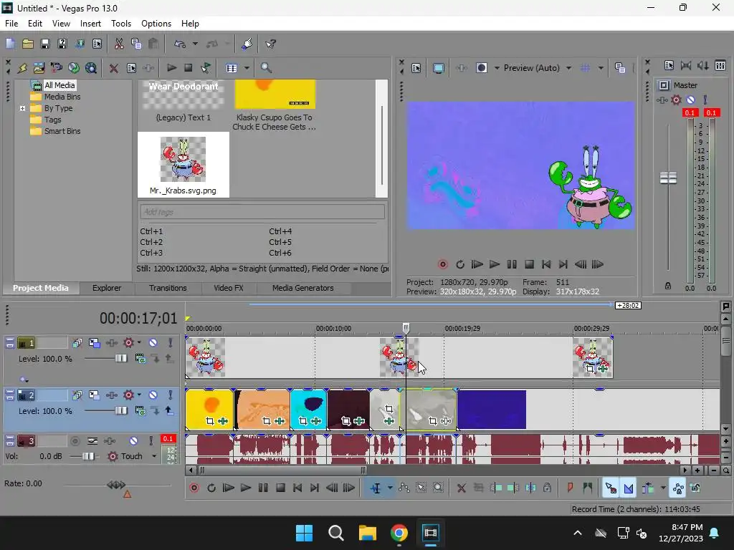Click Play in the timeline transport bar
Image resolution: width=734 pixels, height=550 pixels.
click(245, 488)
